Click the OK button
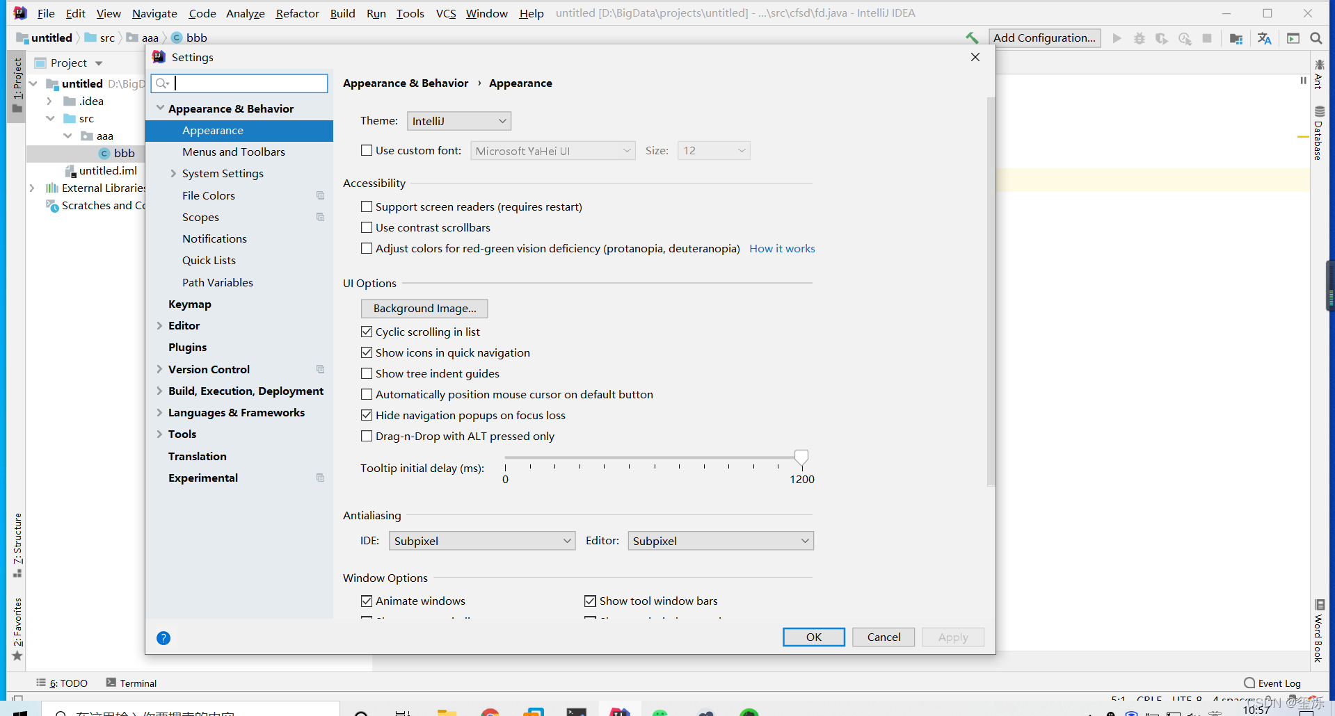Screen dimensions: 1335x716 (814, 637)
